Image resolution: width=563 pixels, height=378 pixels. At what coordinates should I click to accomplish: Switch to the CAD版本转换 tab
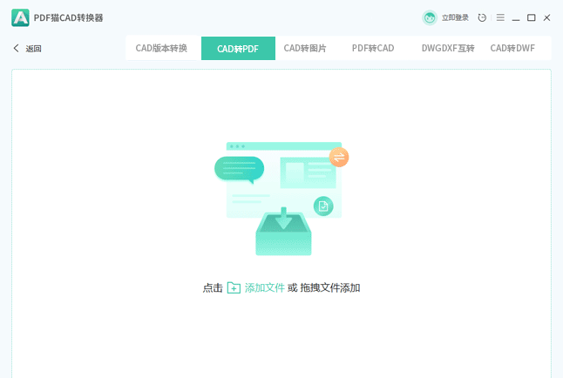coord(161,49)
